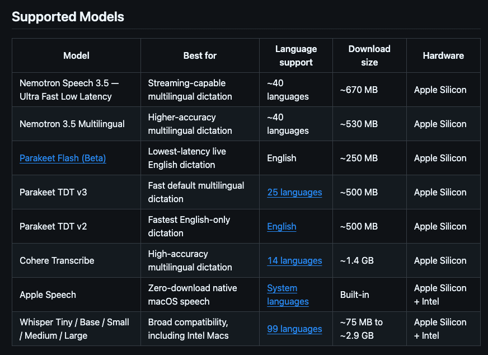
Task: Click the Best for column header
Action: point(200,55)
